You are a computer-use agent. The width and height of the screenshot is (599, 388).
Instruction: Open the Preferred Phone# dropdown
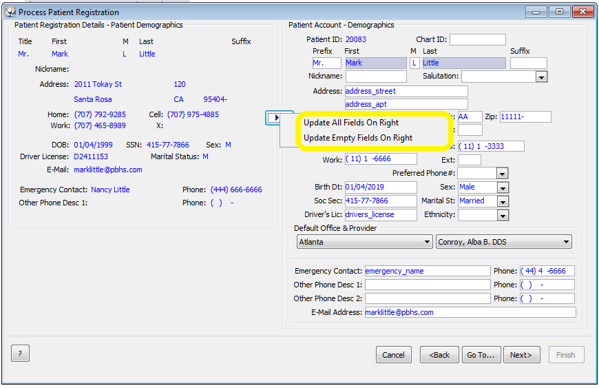[503, 174]
